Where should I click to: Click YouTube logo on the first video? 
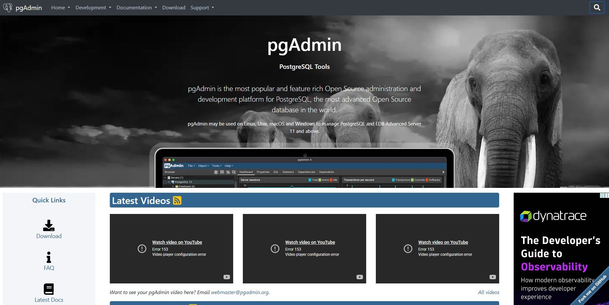click(x=227, y=277)
